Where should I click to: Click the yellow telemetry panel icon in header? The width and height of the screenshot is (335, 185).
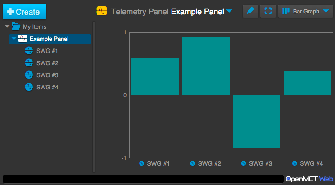[102, 11]
